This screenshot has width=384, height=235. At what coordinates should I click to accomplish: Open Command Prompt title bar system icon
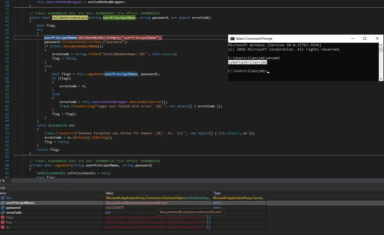(x=232, y=39)
